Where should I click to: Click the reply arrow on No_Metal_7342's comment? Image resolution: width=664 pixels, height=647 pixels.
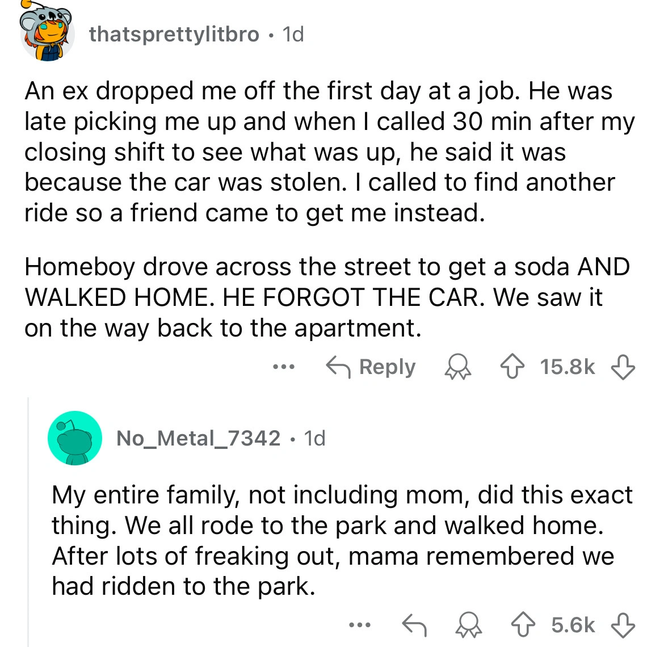coord(414,625)
